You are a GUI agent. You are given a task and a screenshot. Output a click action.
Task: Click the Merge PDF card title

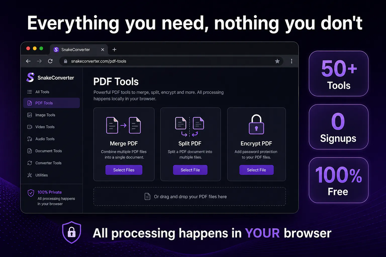(124, 144)
